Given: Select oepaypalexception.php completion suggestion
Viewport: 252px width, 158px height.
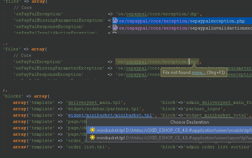Looking at the screenshot, I should (x=182, y=21).
